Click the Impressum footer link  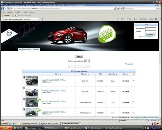click(x=139, y=118)
